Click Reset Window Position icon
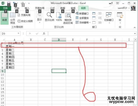This screenshot has height=106, width=138. coord(100,22)
